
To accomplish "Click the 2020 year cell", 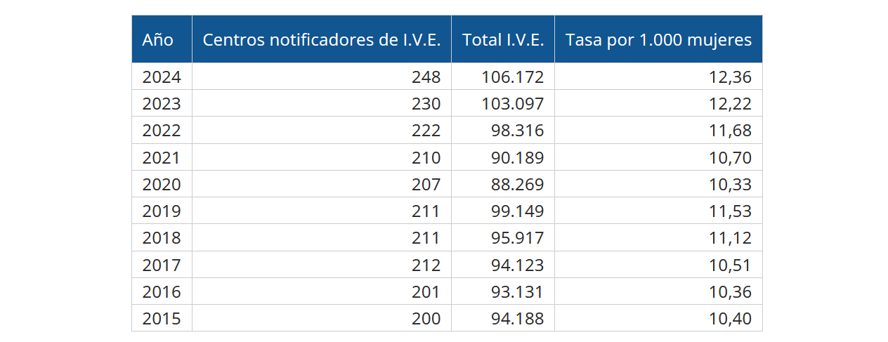I will 162,185.
